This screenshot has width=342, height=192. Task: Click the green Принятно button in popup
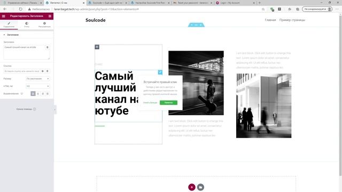[168, 102]
